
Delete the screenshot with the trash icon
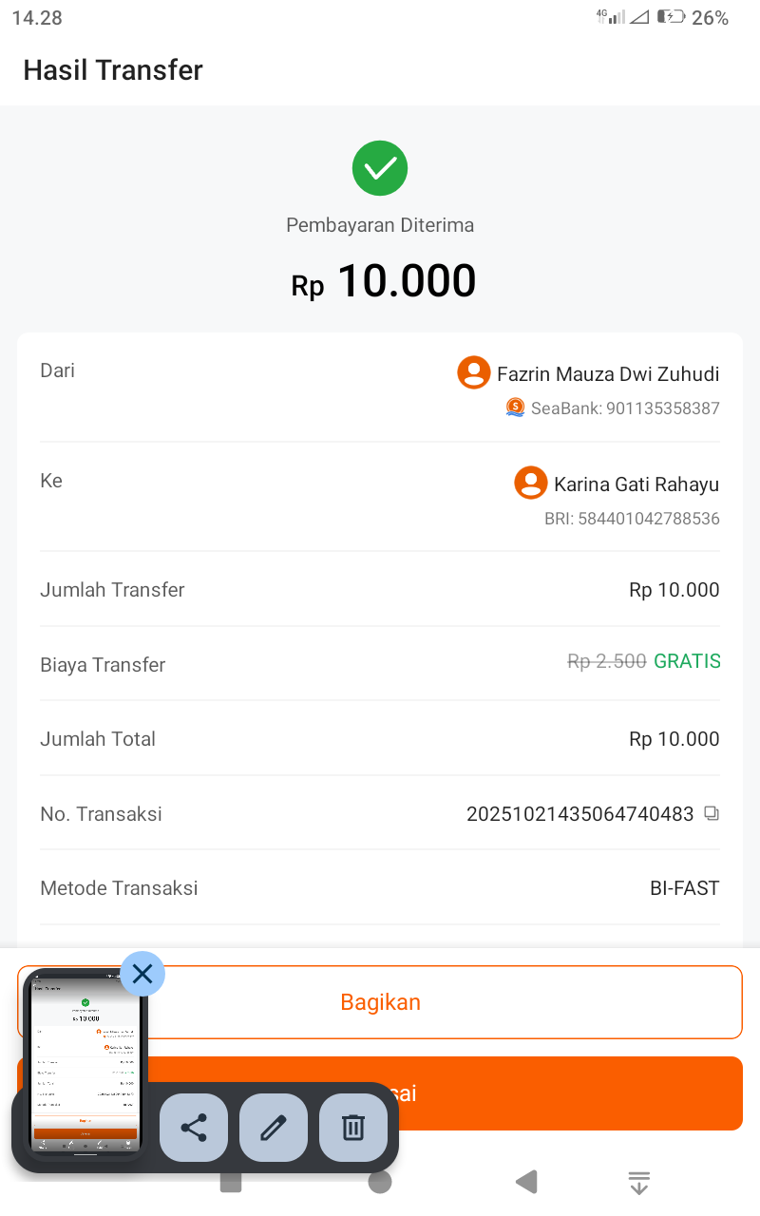coord(353,1128)
